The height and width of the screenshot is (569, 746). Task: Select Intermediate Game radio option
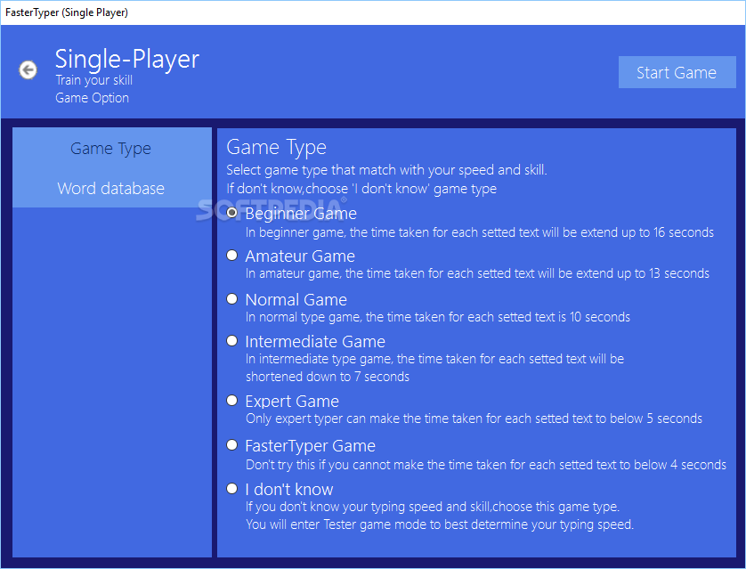point(232,341)
